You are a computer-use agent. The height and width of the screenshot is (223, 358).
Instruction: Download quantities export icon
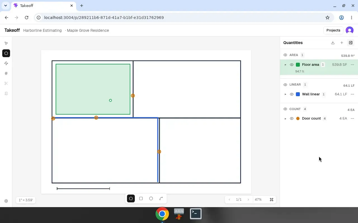click(333, 43)
